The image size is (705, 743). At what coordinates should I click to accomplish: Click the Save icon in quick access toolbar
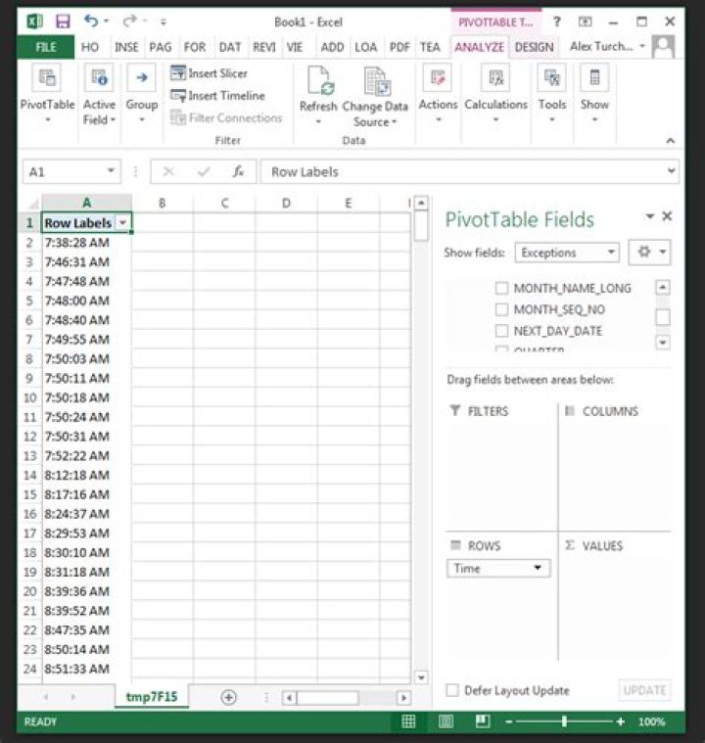pos(63,22)
